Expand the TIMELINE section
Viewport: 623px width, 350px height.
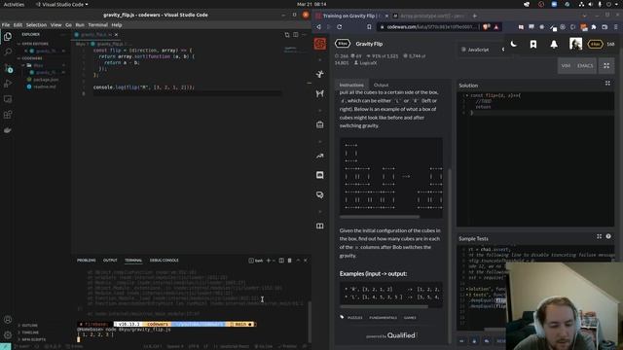(x=30, y=332)
